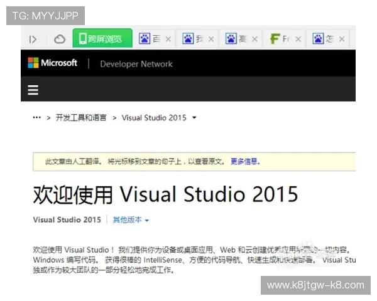
Task: Click the cloud sync icon in tab bar
Action: (x=60, y=39)
